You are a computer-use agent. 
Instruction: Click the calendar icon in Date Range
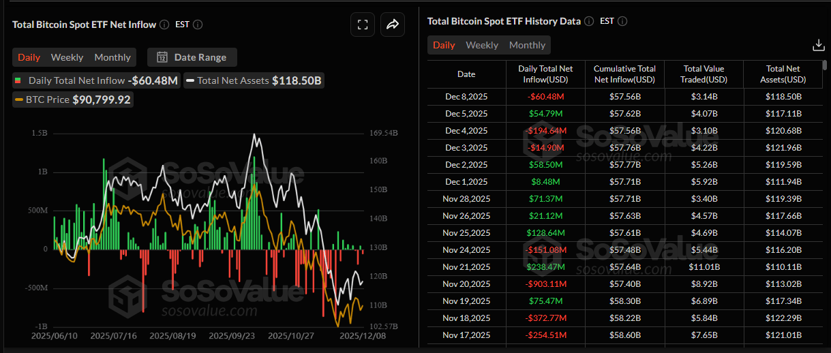pyautogui.click(x=162, y=57)
